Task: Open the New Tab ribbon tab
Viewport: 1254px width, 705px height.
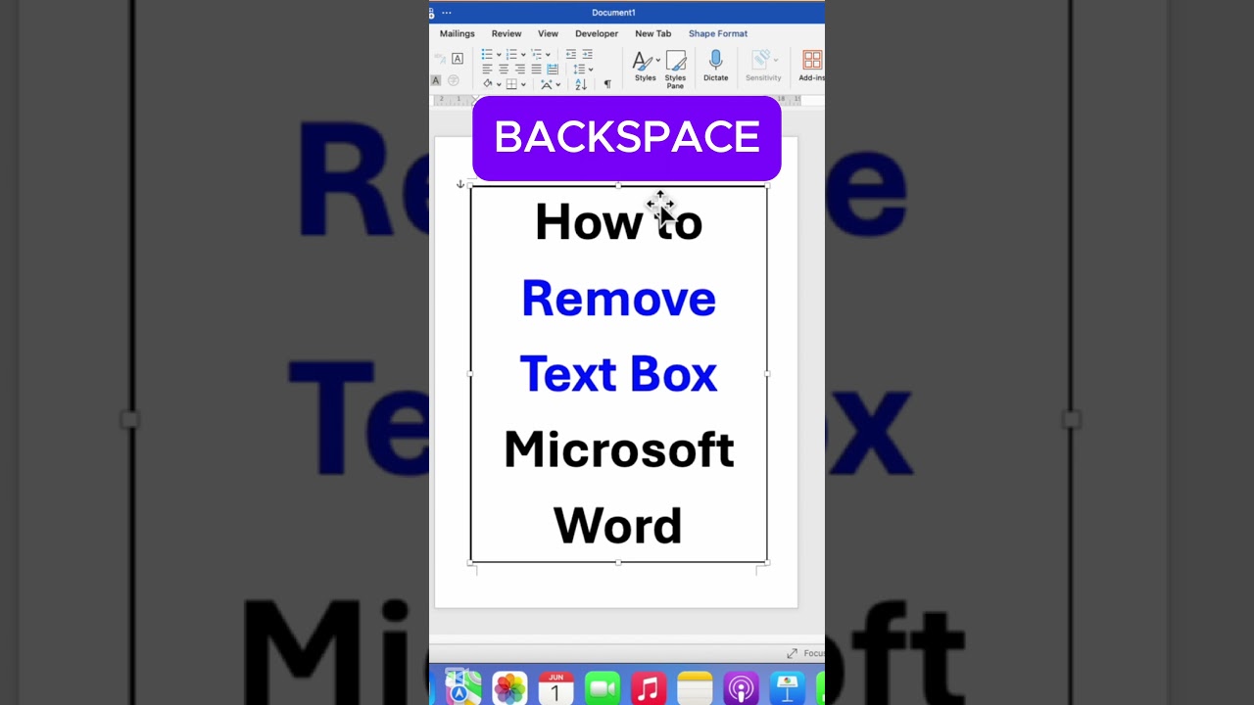Action: click(653, 33)
